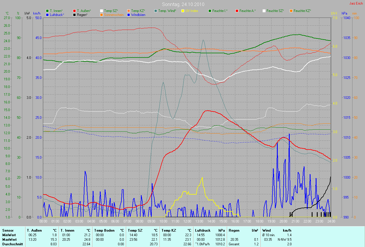Click the T. Innen maximum value '24.8'

click(87, 239)
